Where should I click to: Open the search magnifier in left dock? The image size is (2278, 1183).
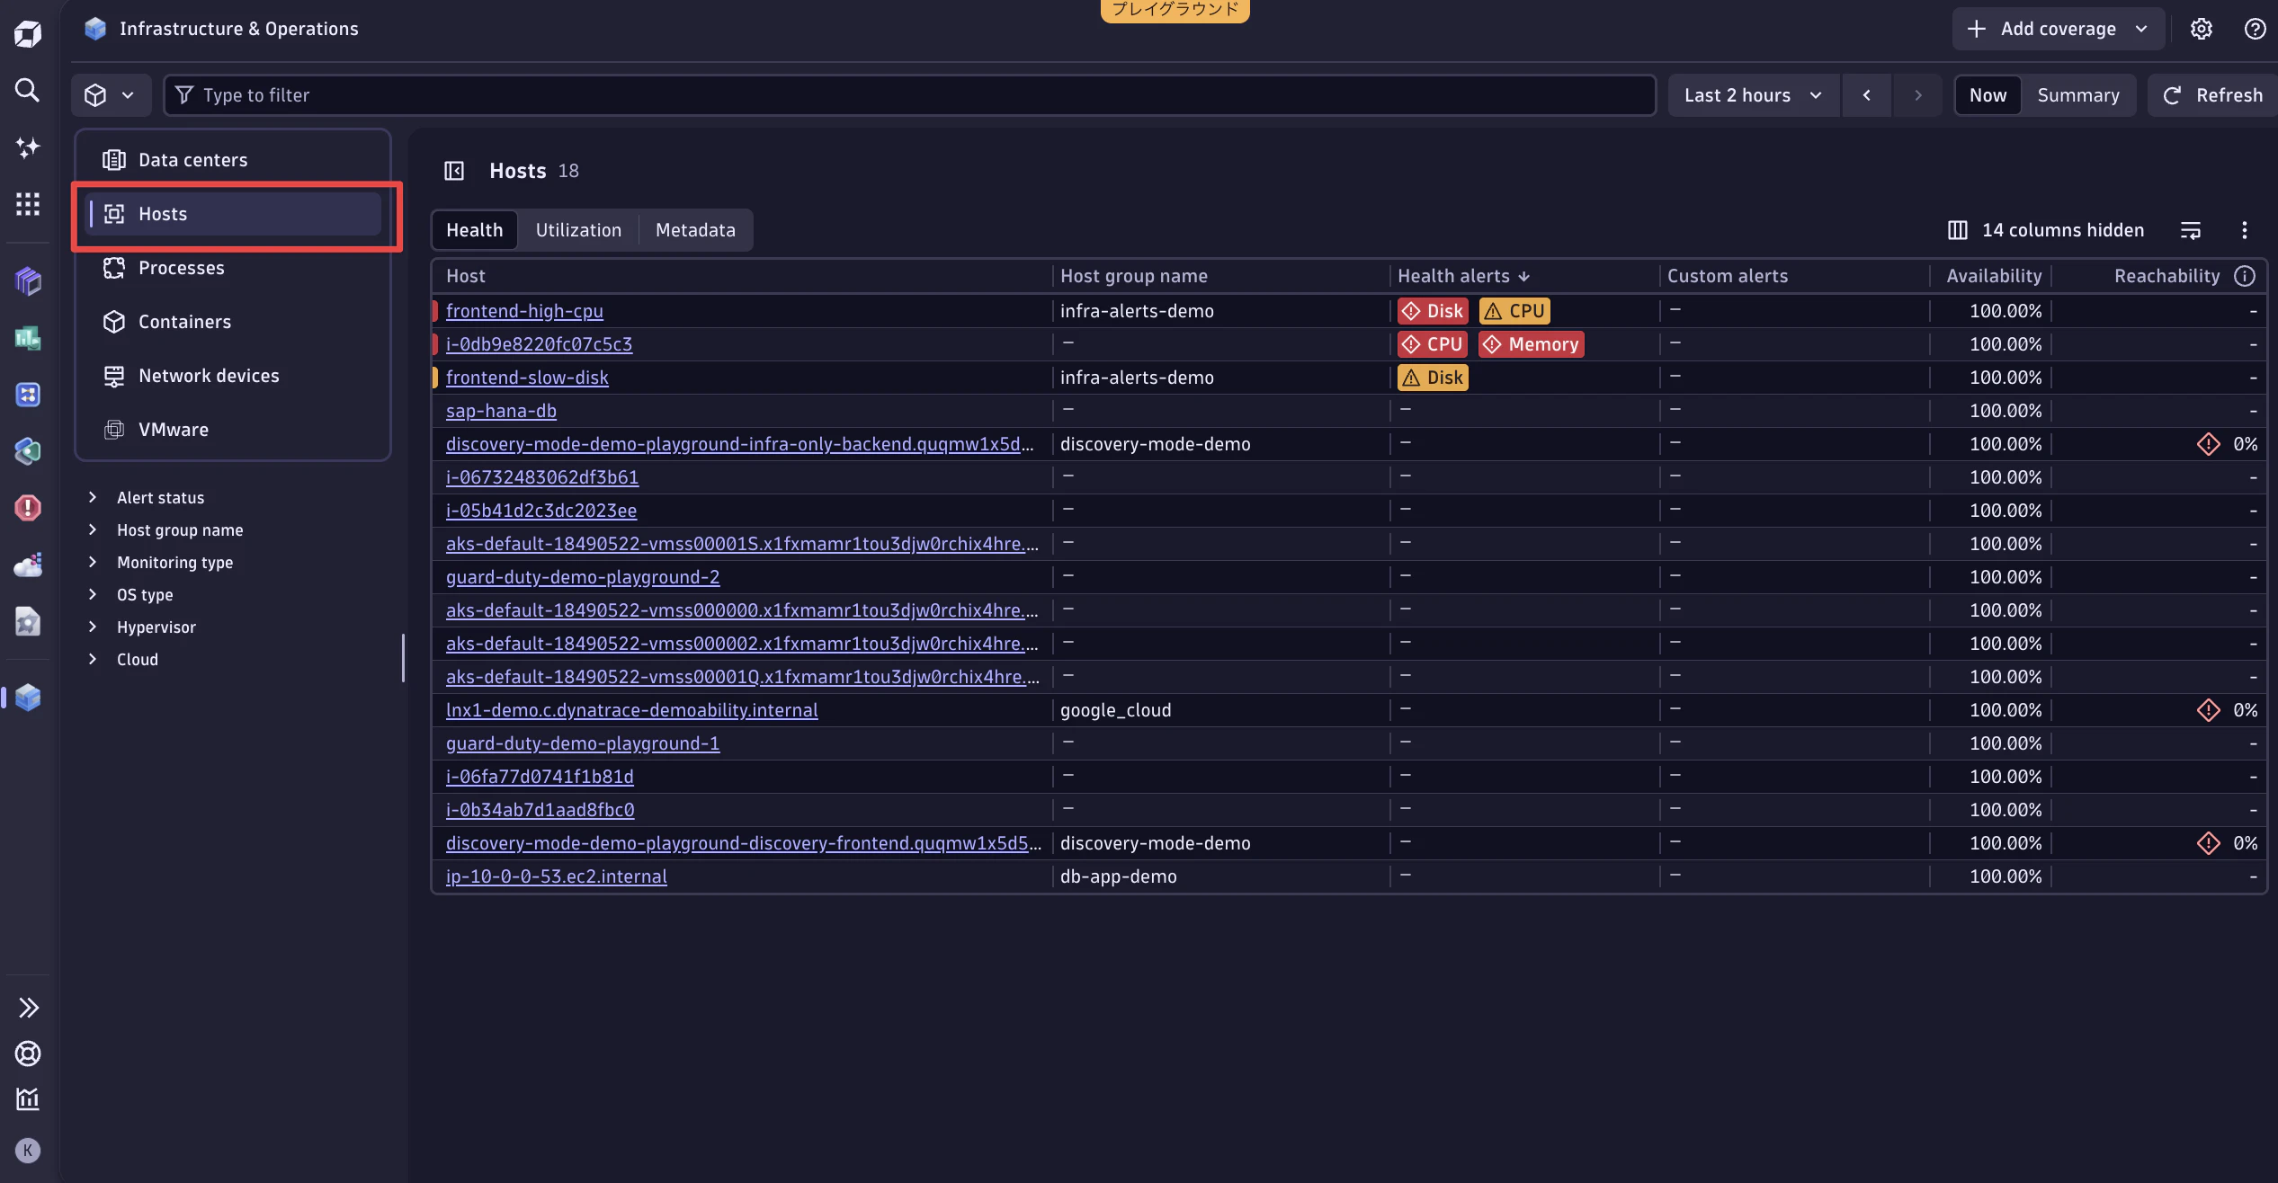point(28,90)
